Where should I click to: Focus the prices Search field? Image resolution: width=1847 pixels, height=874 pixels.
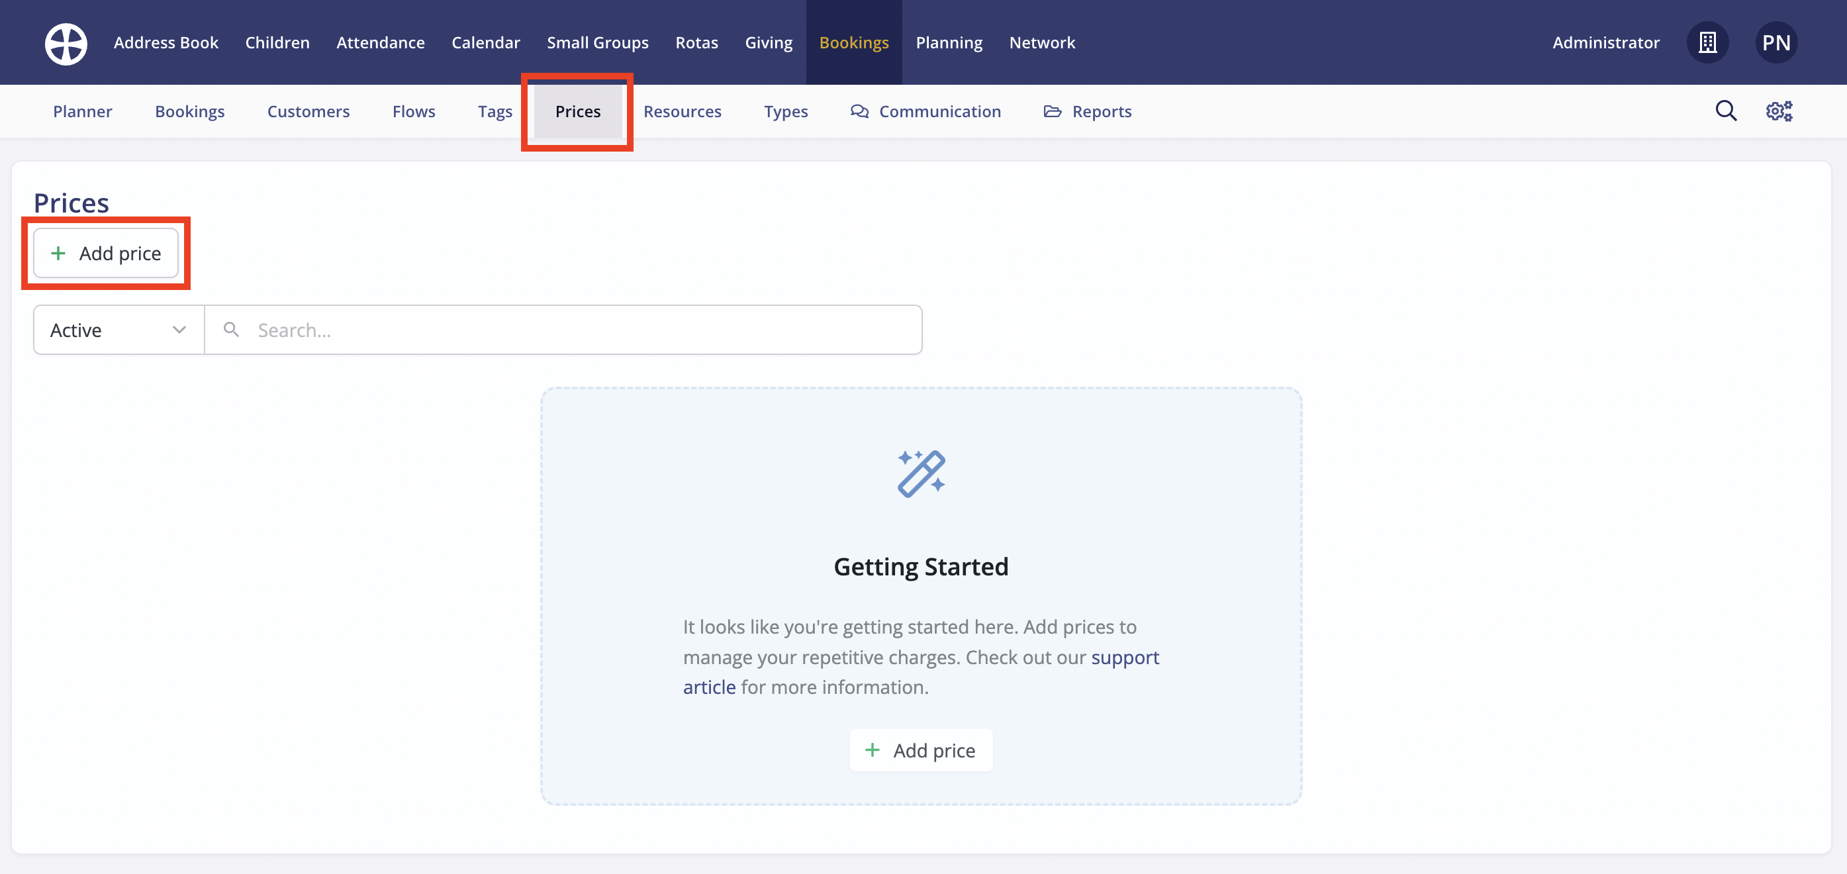[x=573, y=330]
